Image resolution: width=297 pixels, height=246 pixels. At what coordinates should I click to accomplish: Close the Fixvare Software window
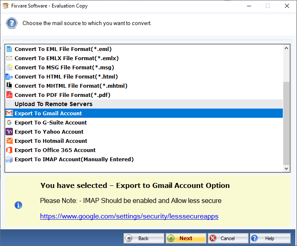pos(287,6)
